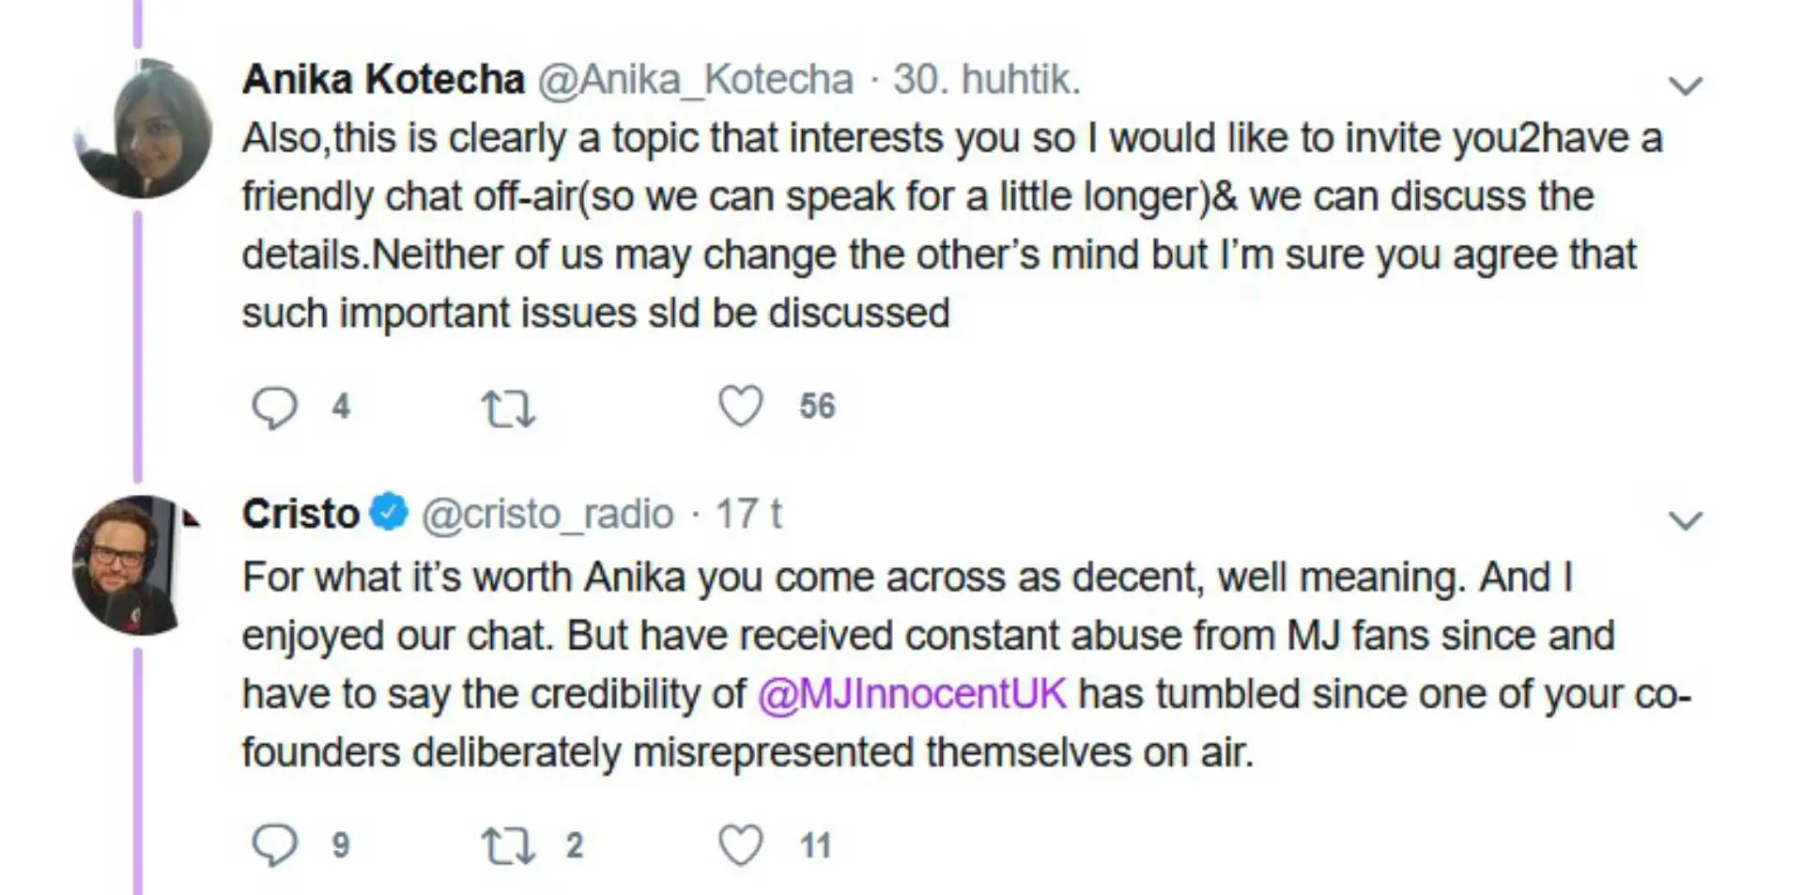Retweet Cristo's tweet
The height and width of the screenshot is (895, 1803).
[507, 845]
